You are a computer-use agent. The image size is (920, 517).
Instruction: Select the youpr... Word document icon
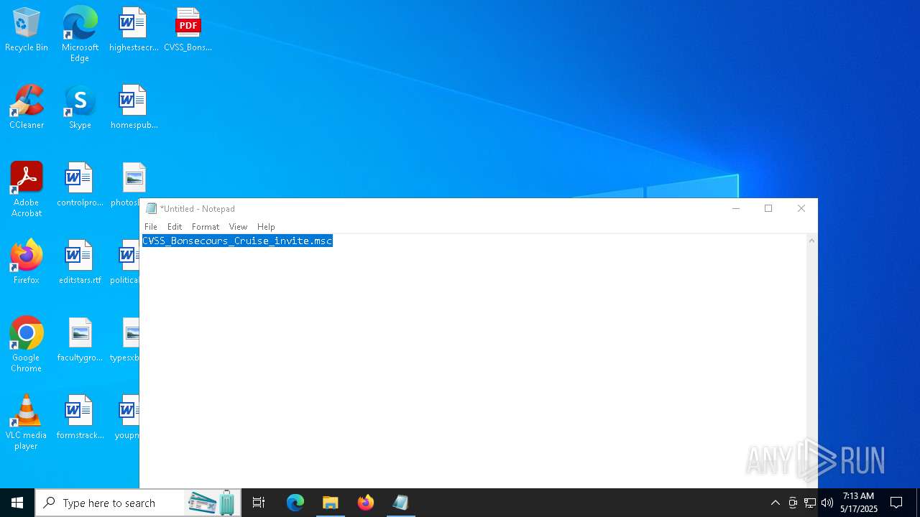127,418
